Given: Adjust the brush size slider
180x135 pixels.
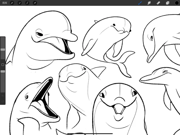Looking at the screenshot, I should [3, 49].
